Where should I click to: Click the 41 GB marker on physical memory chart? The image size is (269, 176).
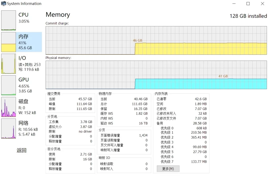[223, 76]
